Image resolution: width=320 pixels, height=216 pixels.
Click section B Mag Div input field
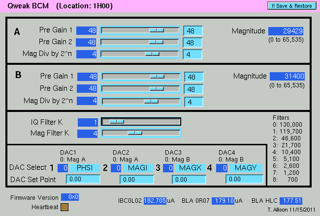[x=193, y=102]
